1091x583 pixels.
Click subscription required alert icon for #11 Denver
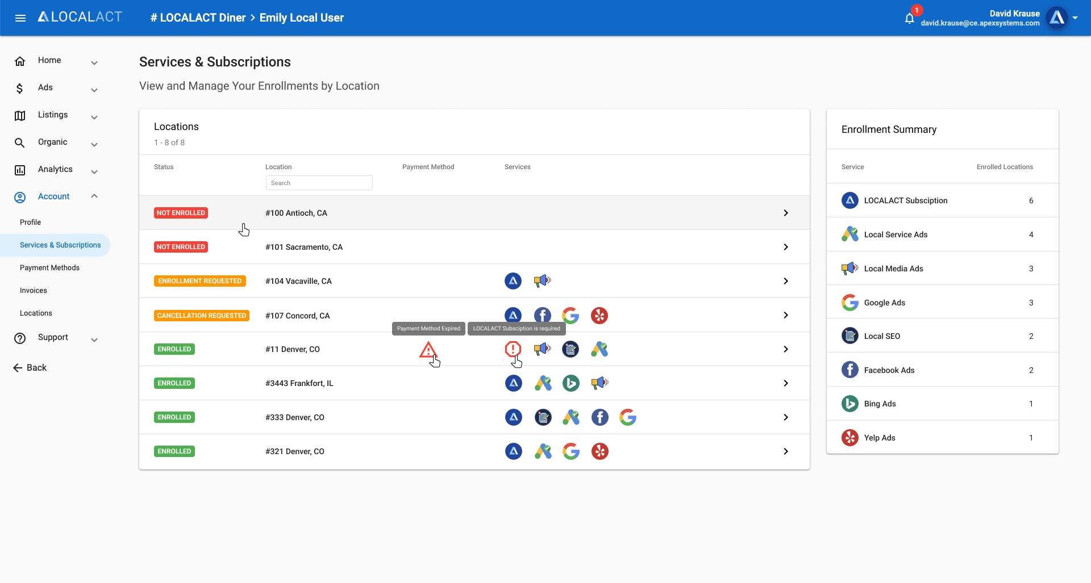point(513,349)
